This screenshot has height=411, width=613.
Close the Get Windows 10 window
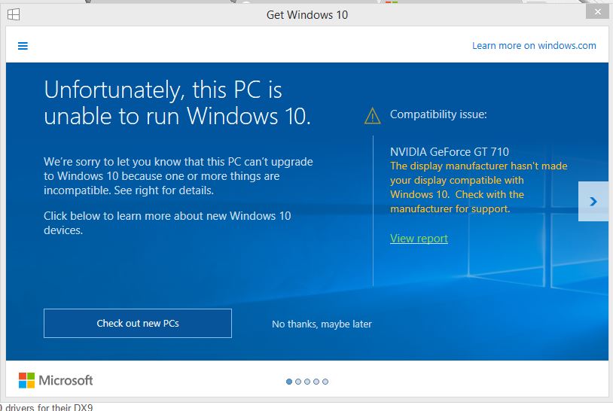tap(597, 12)
